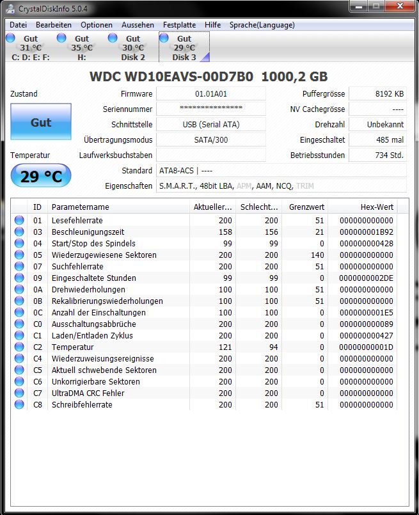Image resolution: width=419 pixels, height=515 pixels.
Task: Open the Aussehen menu
Action: tap(138, 25)
